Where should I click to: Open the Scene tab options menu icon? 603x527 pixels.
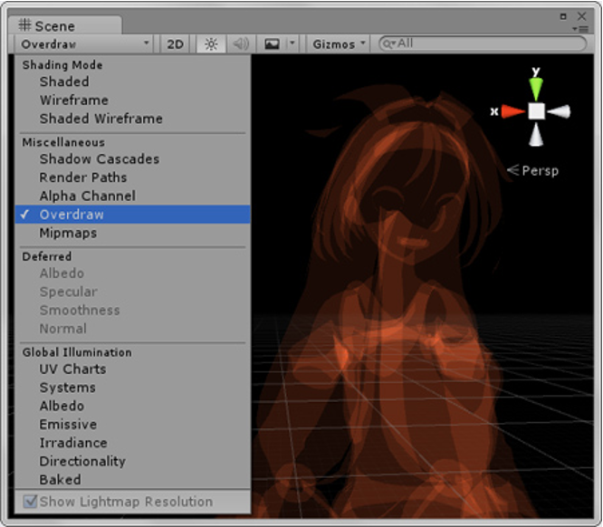click(x=581, y=29)
